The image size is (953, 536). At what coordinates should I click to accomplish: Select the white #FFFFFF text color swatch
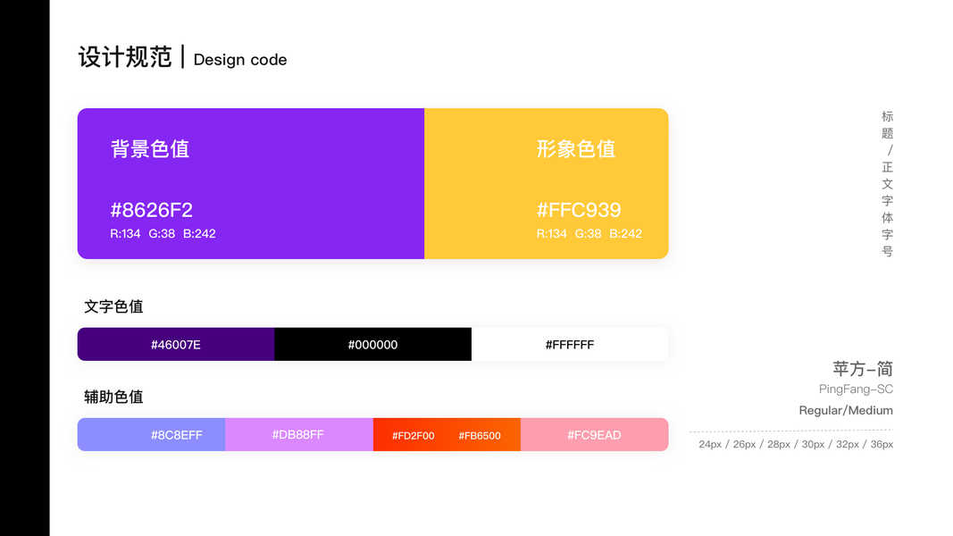coord(570,345)
